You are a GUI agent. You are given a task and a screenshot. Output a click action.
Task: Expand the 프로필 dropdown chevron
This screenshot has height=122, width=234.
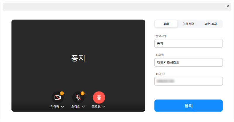104,107
